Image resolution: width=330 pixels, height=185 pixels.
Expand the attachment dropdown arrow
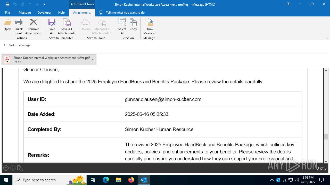coord(93,60)
